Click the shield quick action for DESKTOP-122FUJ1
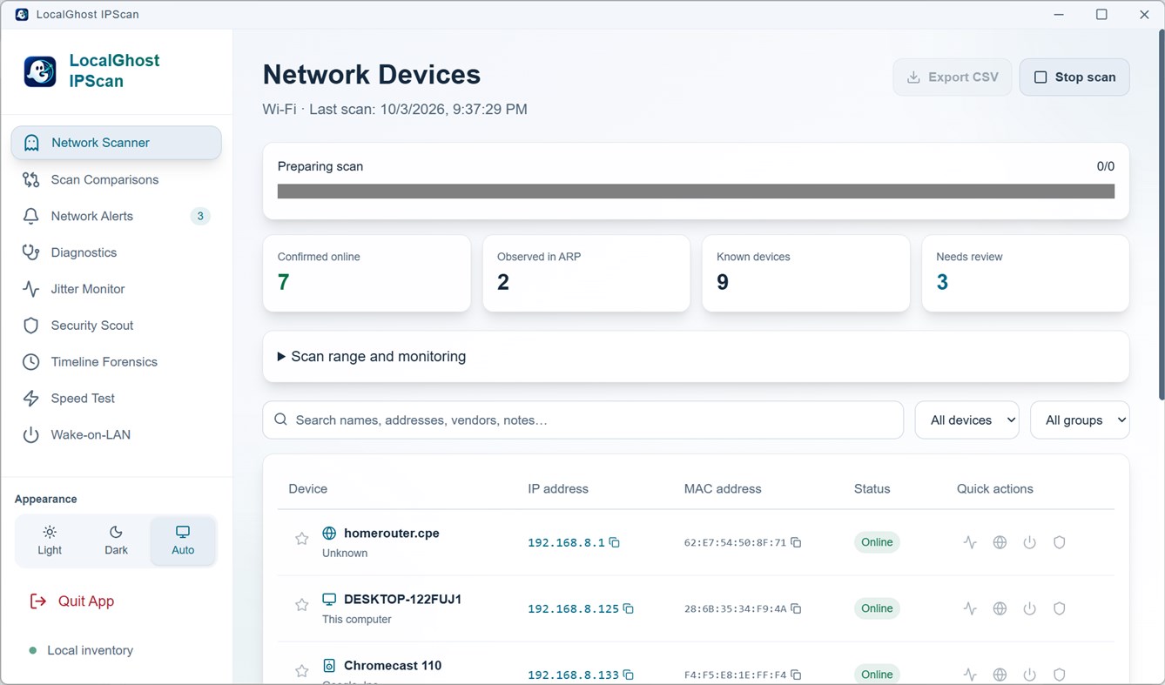 click(x=1059, y=608)
